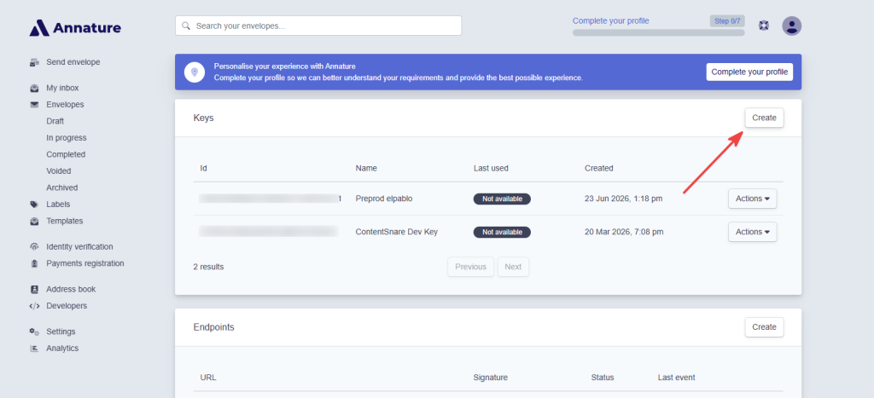Image resolution: width=874 pixels, height=398 pixels.
Task: Click the Labels tag icon
Action: click(34, 205)
